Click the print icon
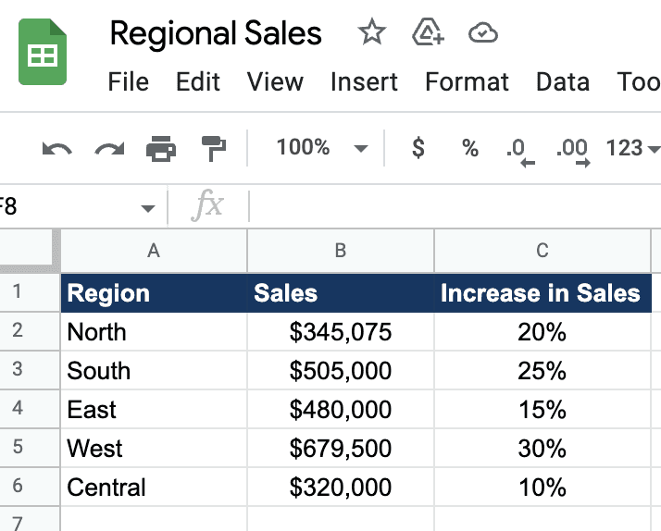The width and height of the screenshot is (661, 531). pos(161,149)
